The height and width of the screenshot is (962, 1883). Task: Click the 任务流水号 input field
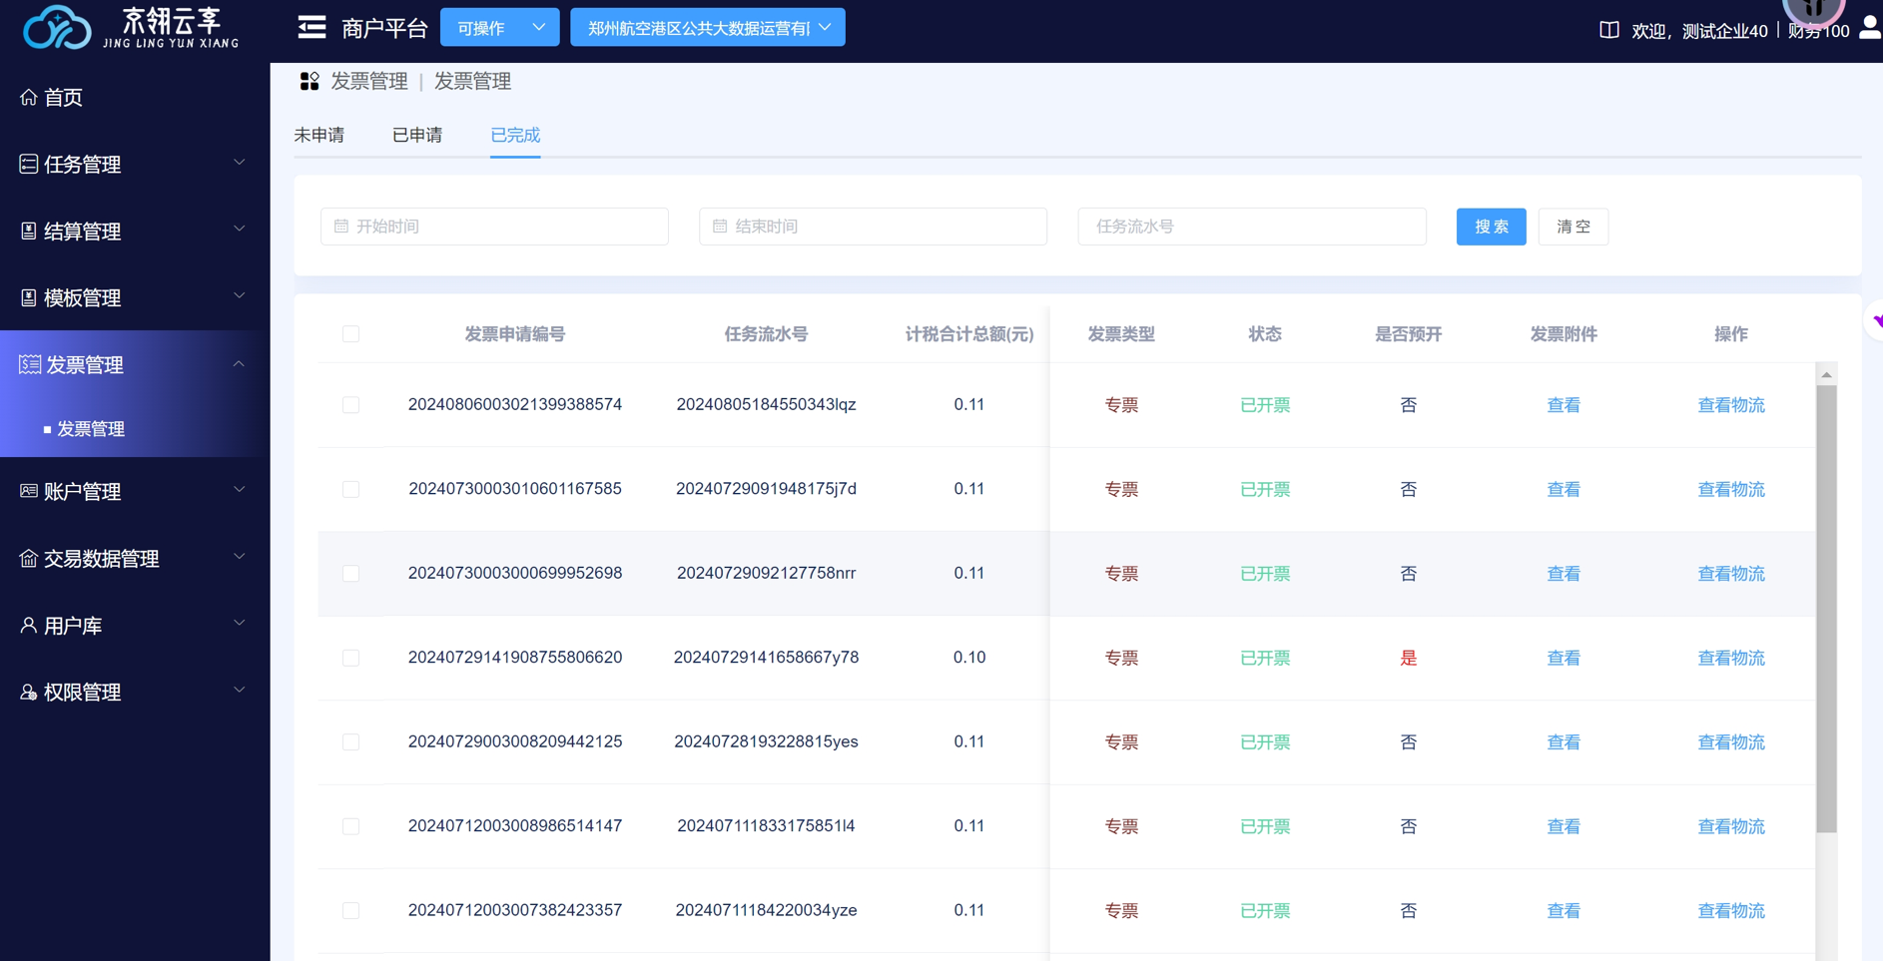click(1251, 227)
